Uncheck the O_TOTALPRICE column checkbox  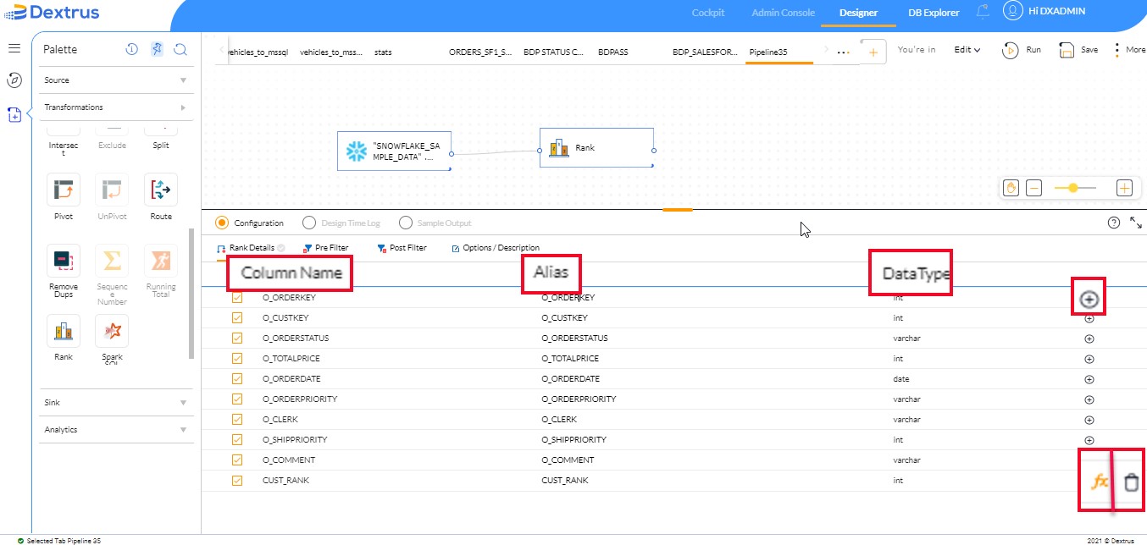(237, 359)
